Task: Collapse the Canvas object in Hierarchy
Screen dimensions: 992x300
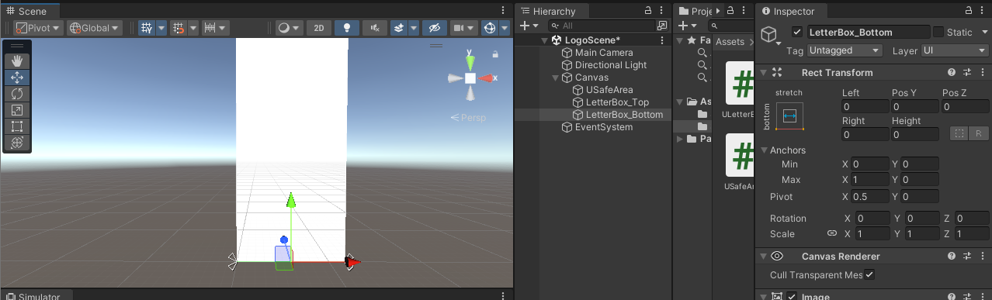Action: click(555, 78)
